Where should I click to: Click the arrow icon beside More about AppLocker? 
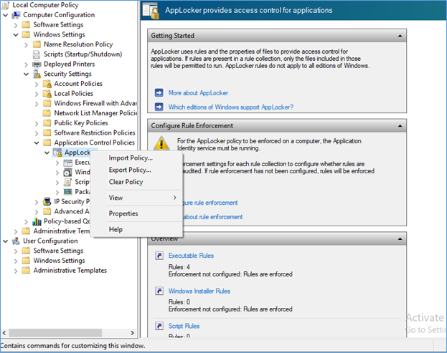tap(159, 93)
